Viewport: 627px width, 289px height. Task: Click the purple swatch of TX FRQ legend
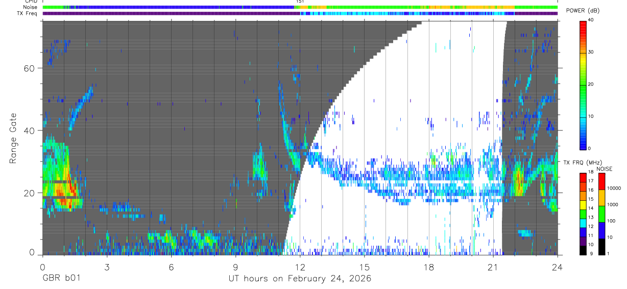click(x=583, y=241)
